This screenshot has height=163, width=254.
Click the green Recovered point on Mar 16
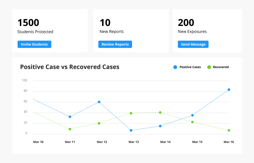(229, 130)
